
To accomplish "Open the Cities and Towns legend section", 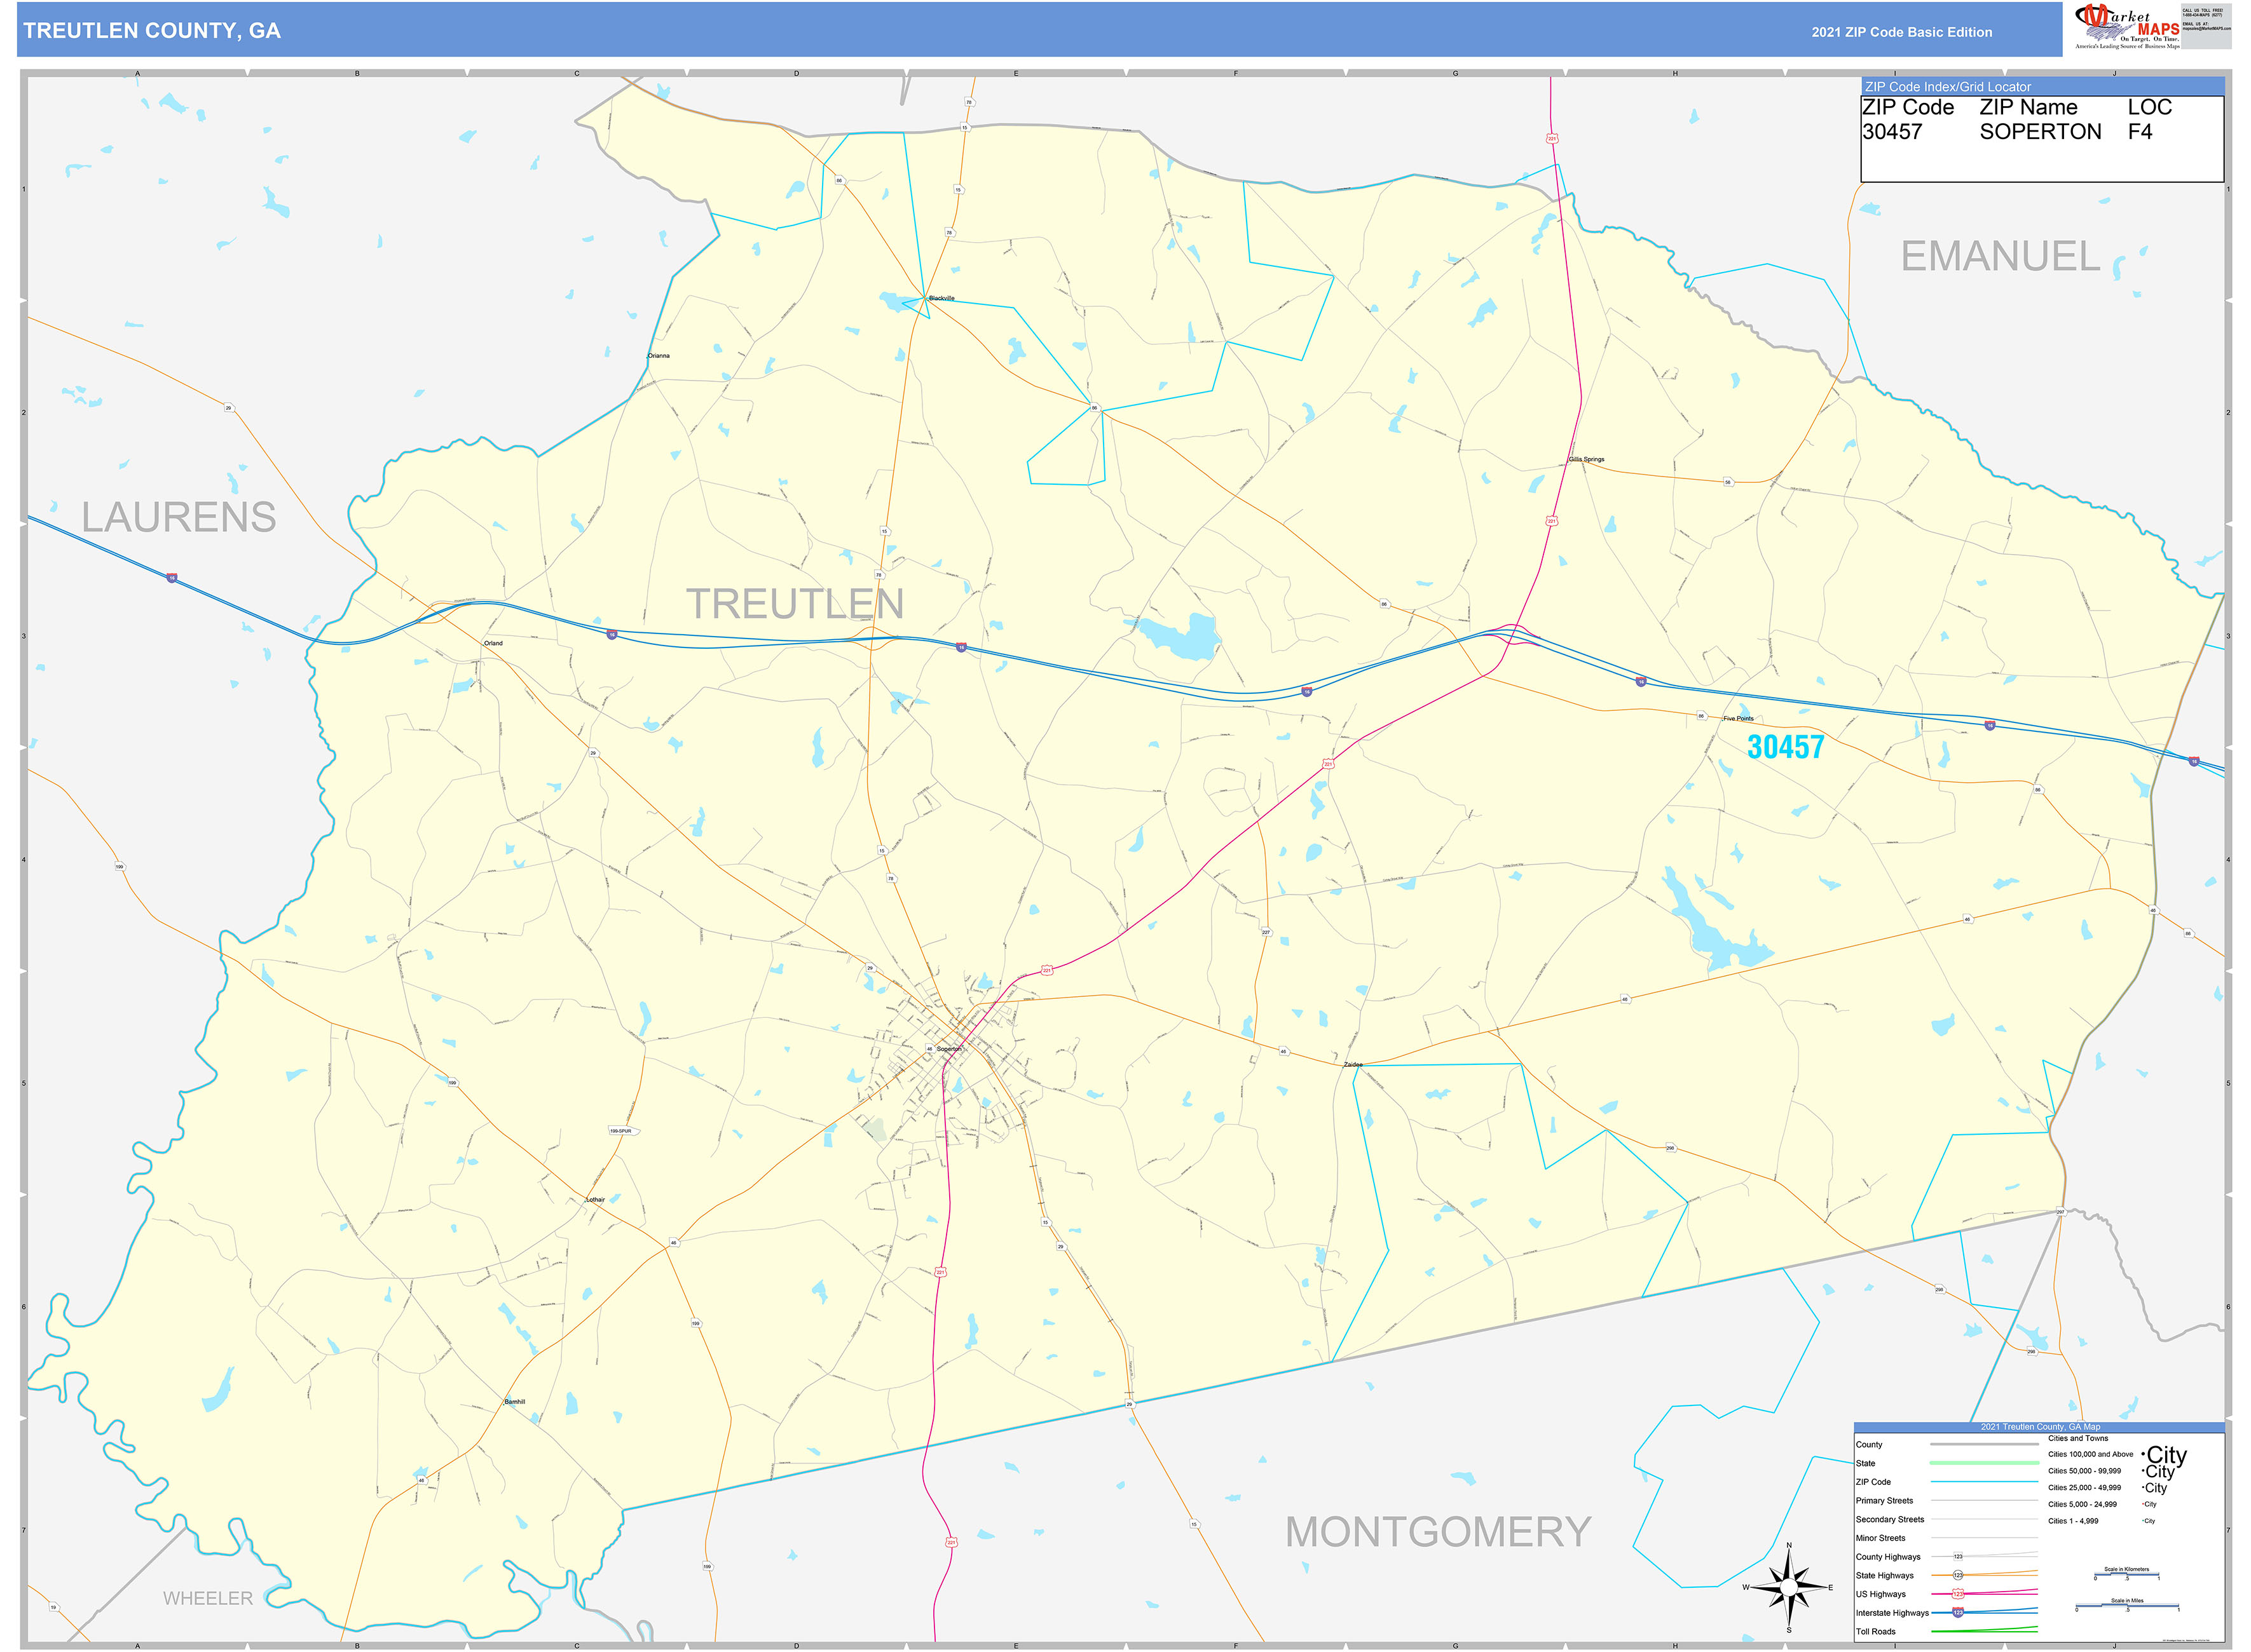I will tap(2079, 1438).
